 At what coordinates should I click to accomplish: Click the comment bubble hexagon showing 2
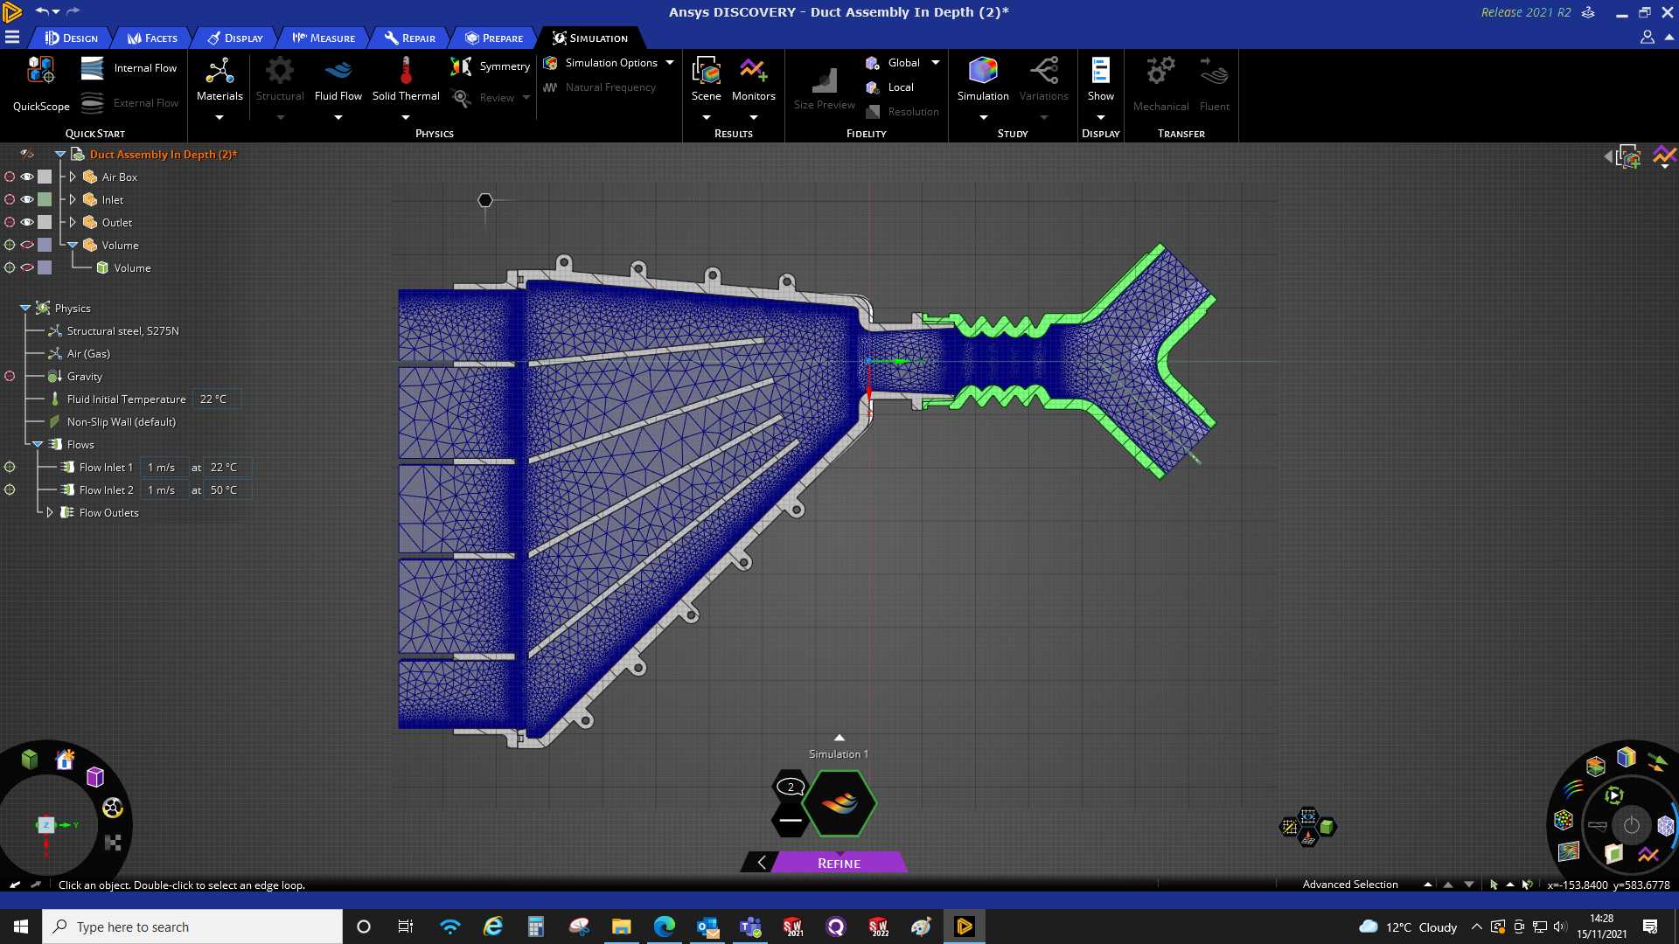791,787
